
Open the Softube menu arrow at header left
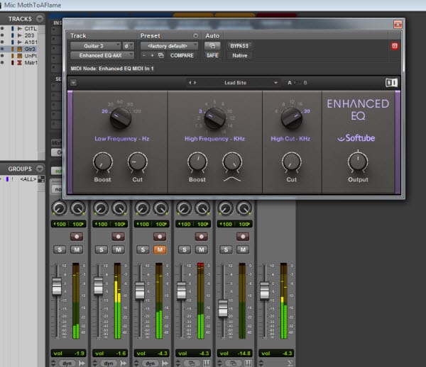(x=73, y=82)
